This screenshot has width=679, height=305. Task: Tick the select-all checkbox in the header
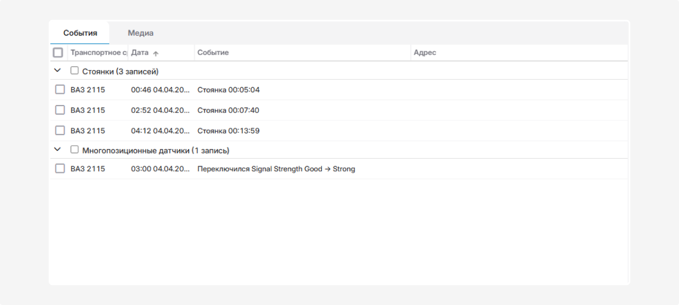(x=58, y=53)
